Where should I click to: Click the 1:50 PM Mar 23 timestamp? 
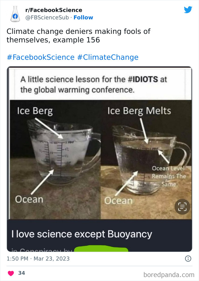tap(38, 259)
